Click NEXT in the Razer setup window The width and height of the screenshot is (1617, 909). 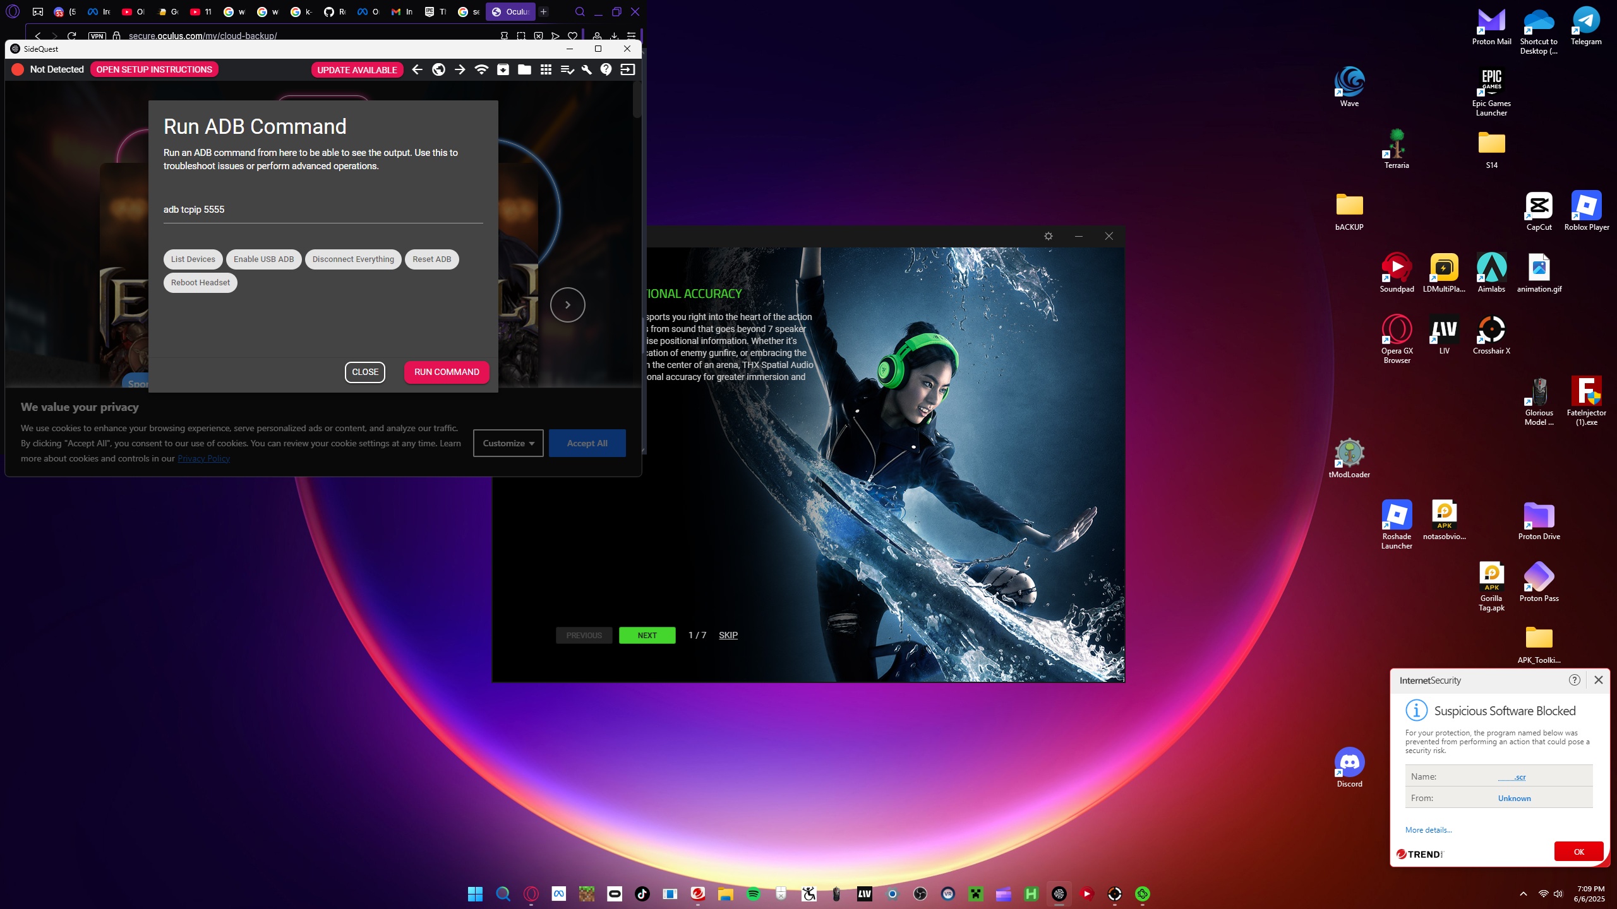pyautogui.click(x=647, y=635)
